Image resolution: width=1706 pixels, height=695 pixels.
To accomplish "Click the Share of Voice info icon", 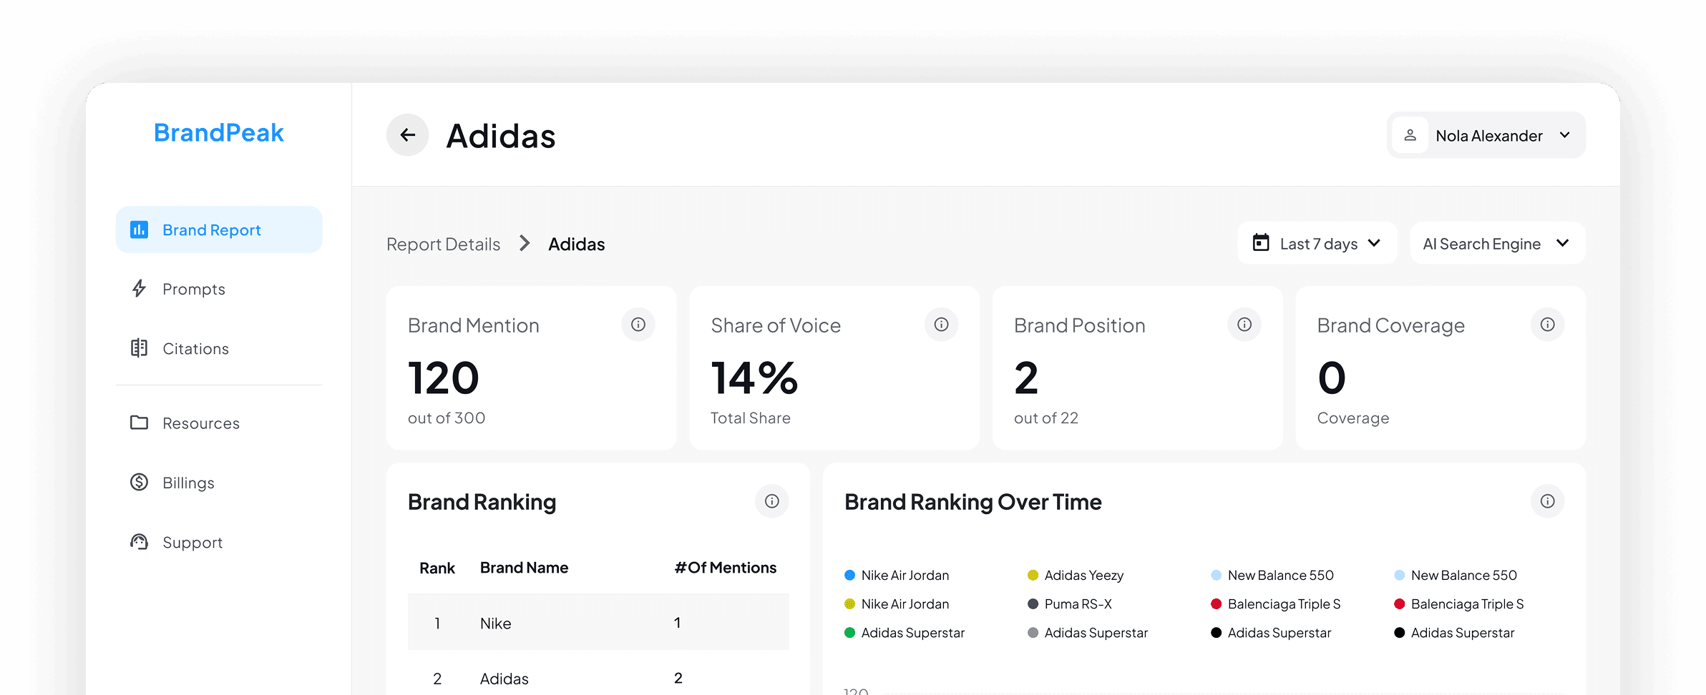I will [x=941, y=324].
